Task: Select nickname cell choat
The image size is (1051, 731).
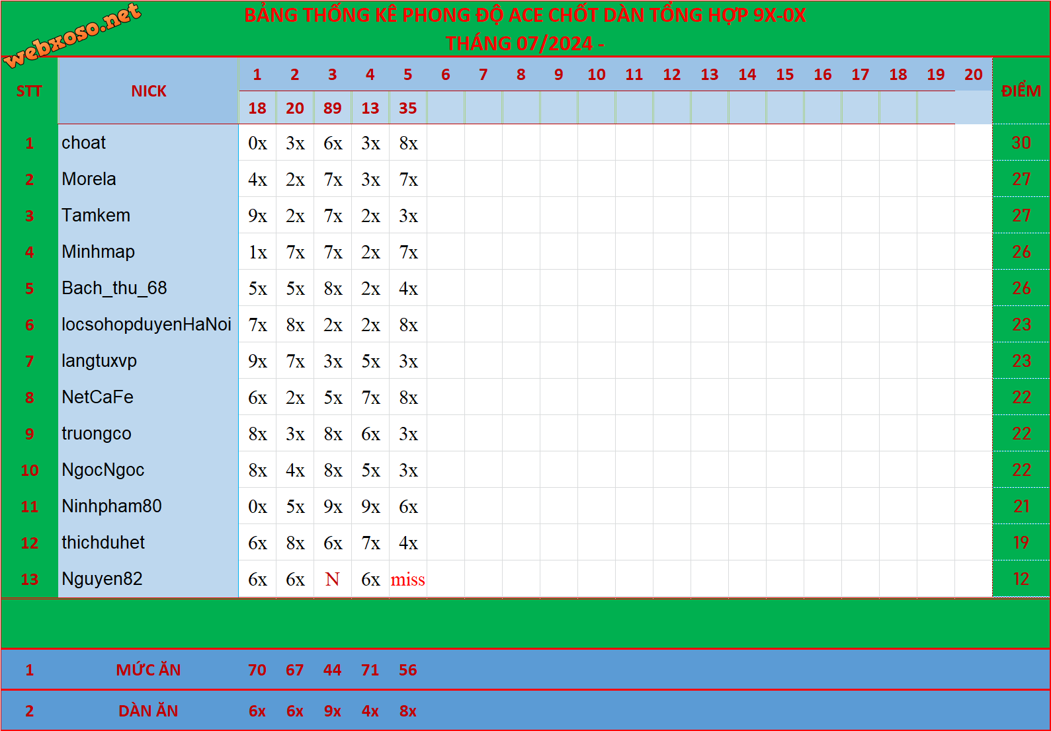Action: coord(148,143)
